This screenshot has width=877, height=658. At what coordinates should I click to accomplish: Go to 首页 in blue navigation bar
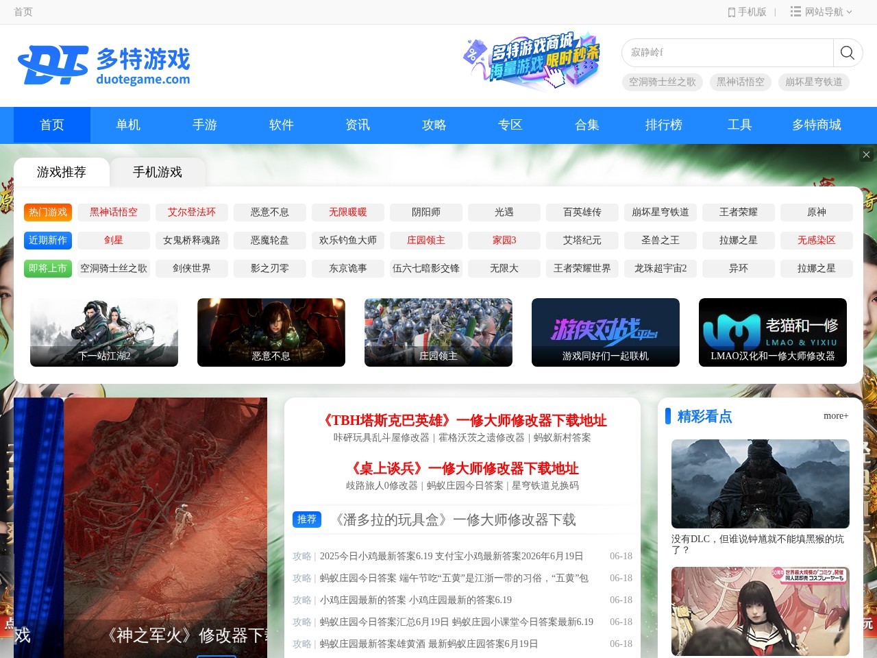click(52, 125)
